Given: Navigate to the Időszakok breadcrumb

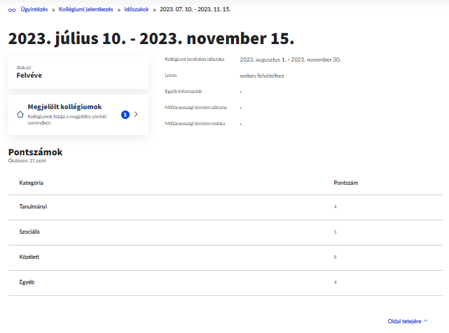Looking at the screenshot, I should coord(138,10).
